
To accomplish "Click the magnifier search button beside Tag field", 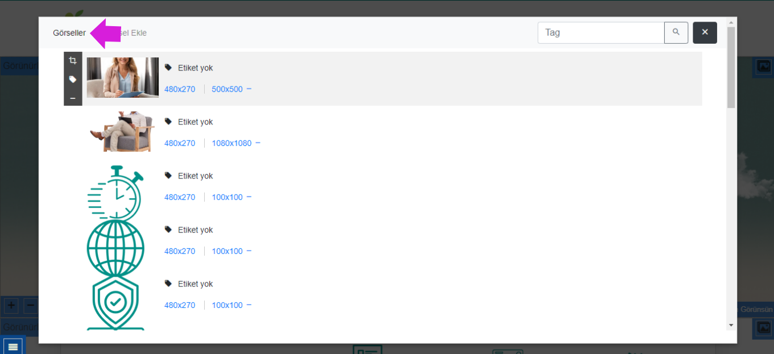I will 676,32.
